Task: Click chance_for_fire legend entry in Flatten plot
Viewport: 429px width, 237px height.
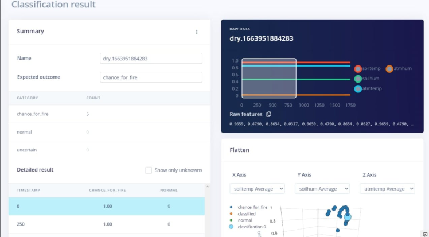Action: click(x=248, y=207)
